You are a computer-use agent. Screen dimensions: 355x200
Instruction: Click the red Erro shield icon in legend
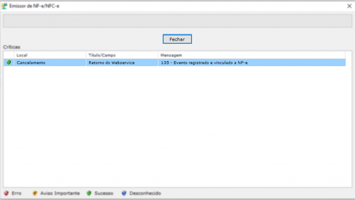tap(6, 193)
